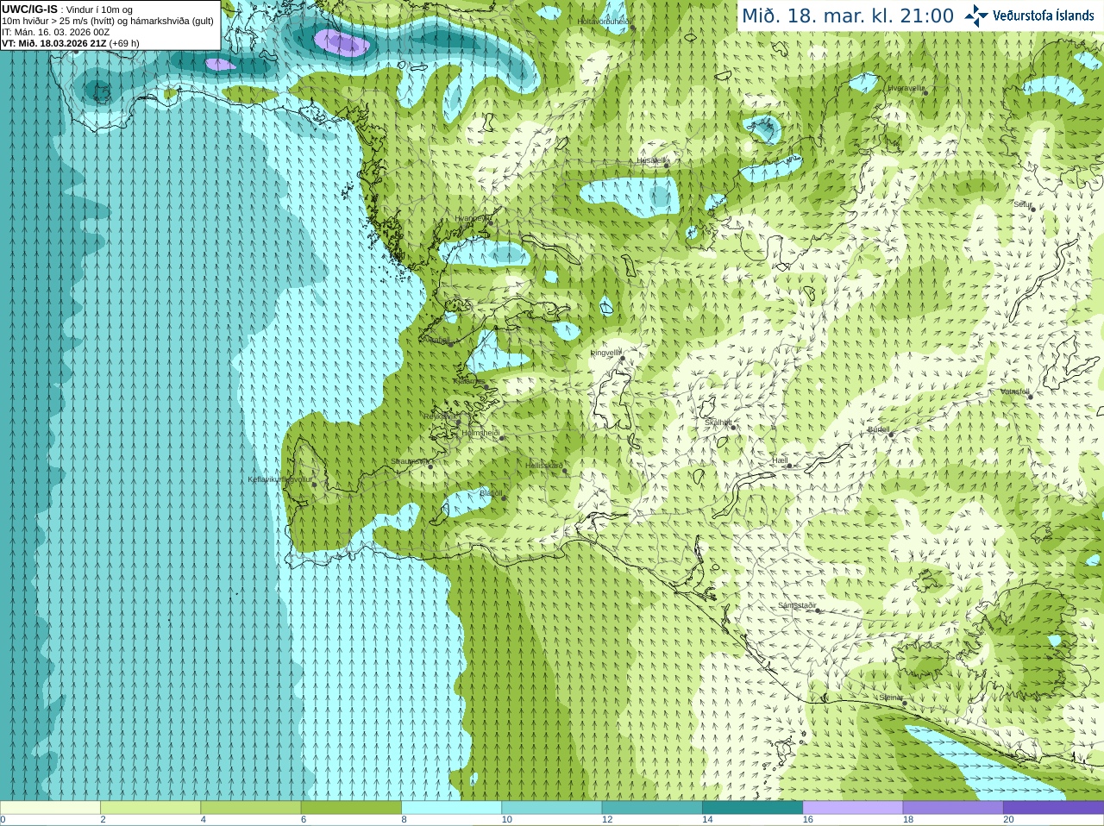This screenshot has width=1104, height=826.
Task: Select the Bláfjöll station label
Action: 491,493
